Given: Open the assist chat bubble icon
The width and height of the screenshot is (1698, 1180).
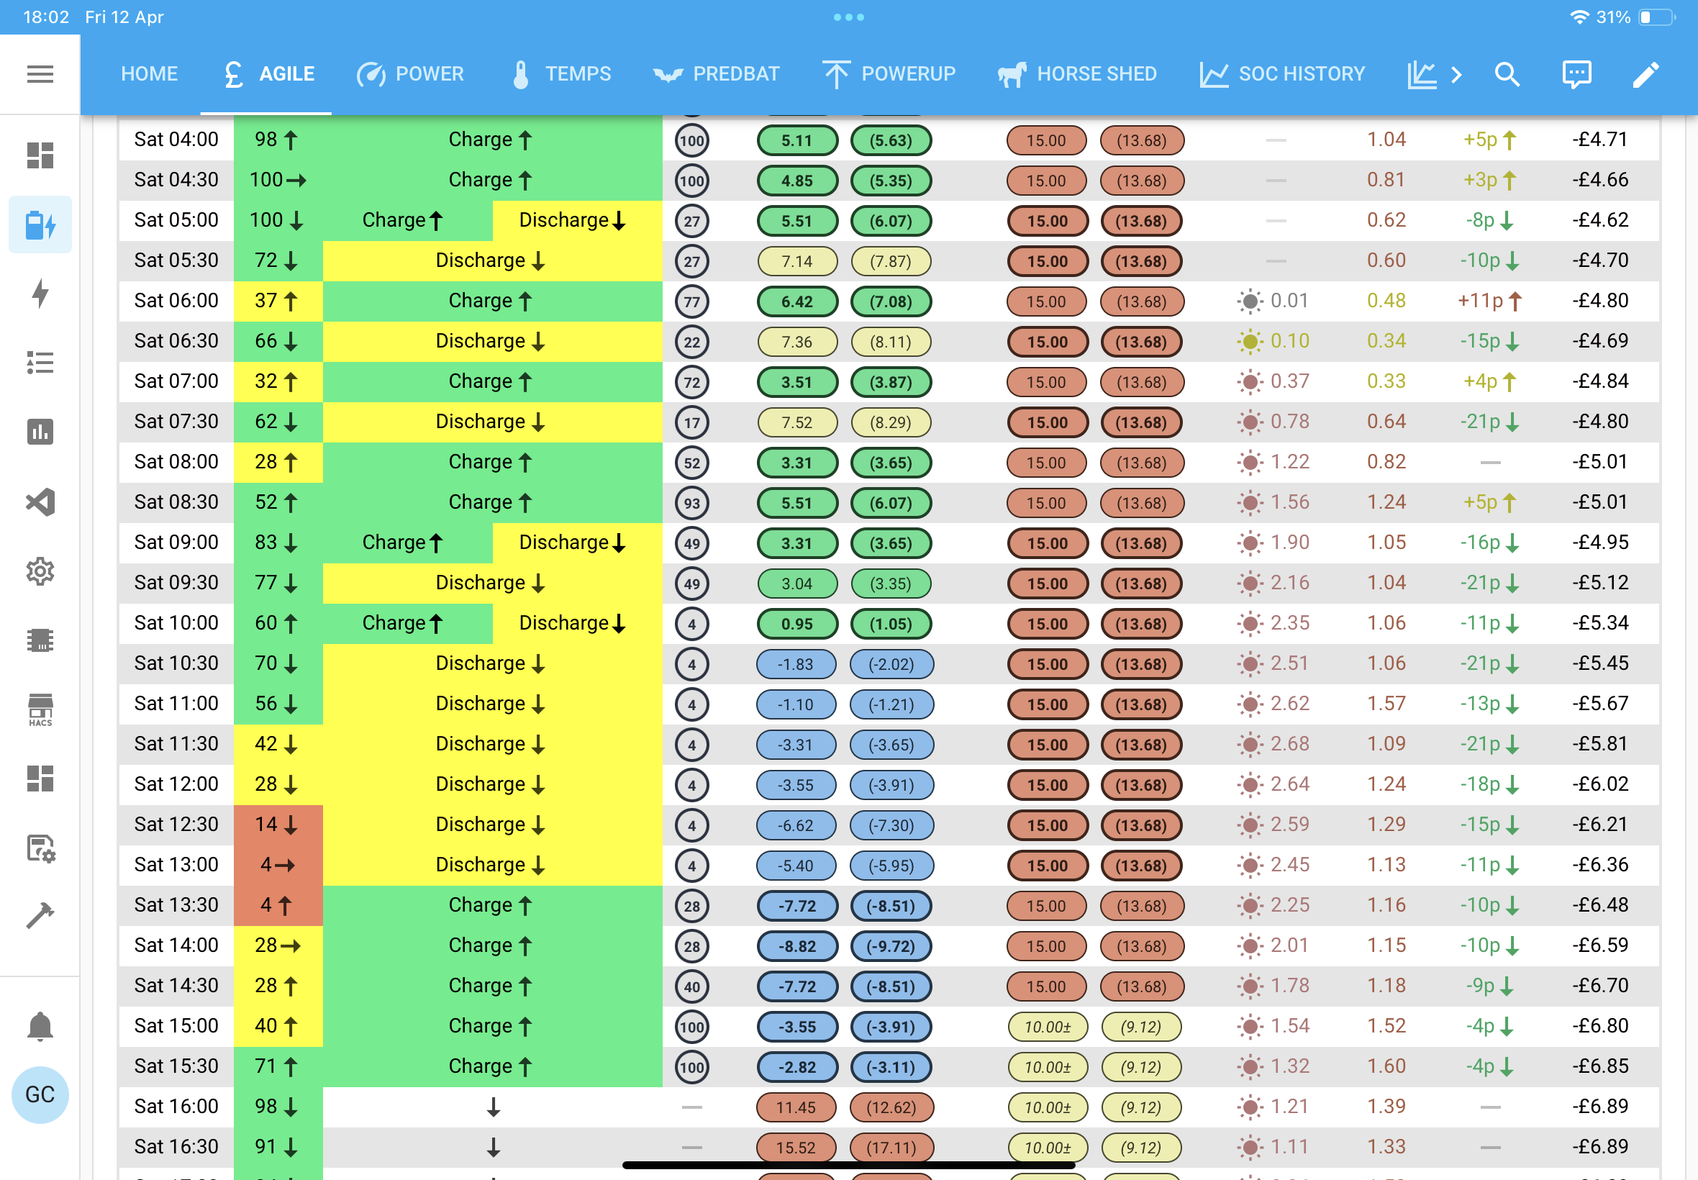Looking at the screenshot, I should point(1576,74).
